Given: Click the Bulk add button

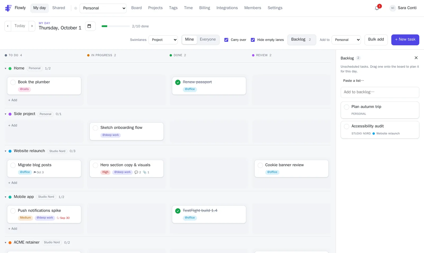Looking at the screenshot, I should 376,40.
